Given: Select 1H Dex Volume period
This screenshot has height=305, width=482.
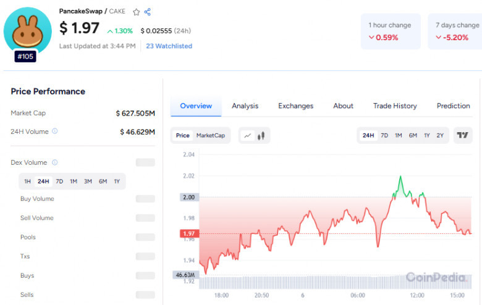Looking at the screenshot, I should 27,182.
